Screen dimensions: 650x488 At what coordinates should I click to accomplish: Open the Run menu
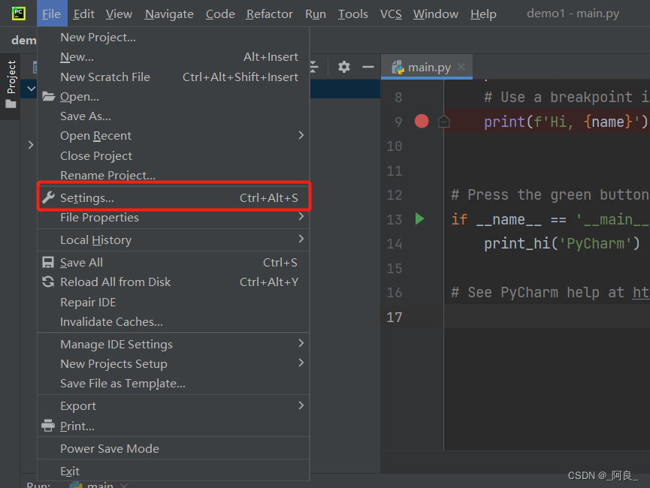click(315, 14)
